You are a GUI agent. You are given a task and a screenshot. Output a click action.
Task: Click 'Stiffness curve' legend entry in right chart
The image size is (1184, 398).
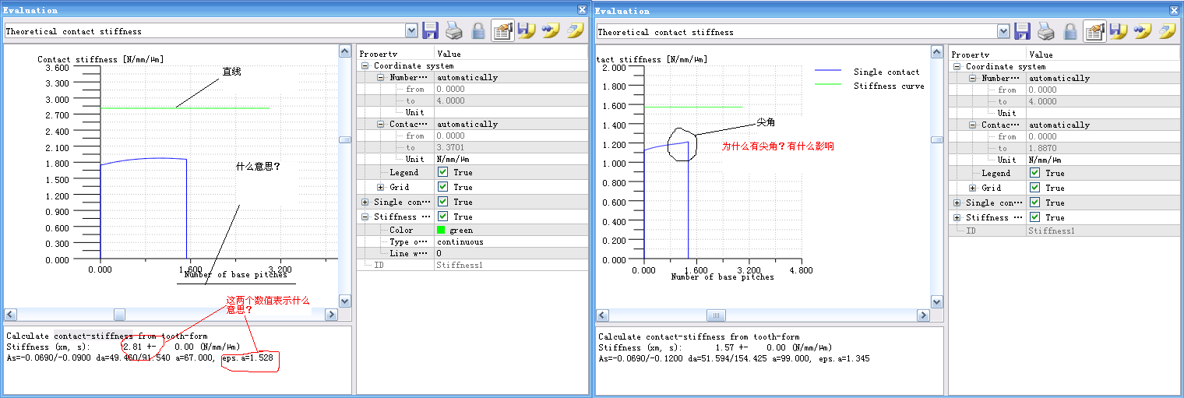click(889, 86)
